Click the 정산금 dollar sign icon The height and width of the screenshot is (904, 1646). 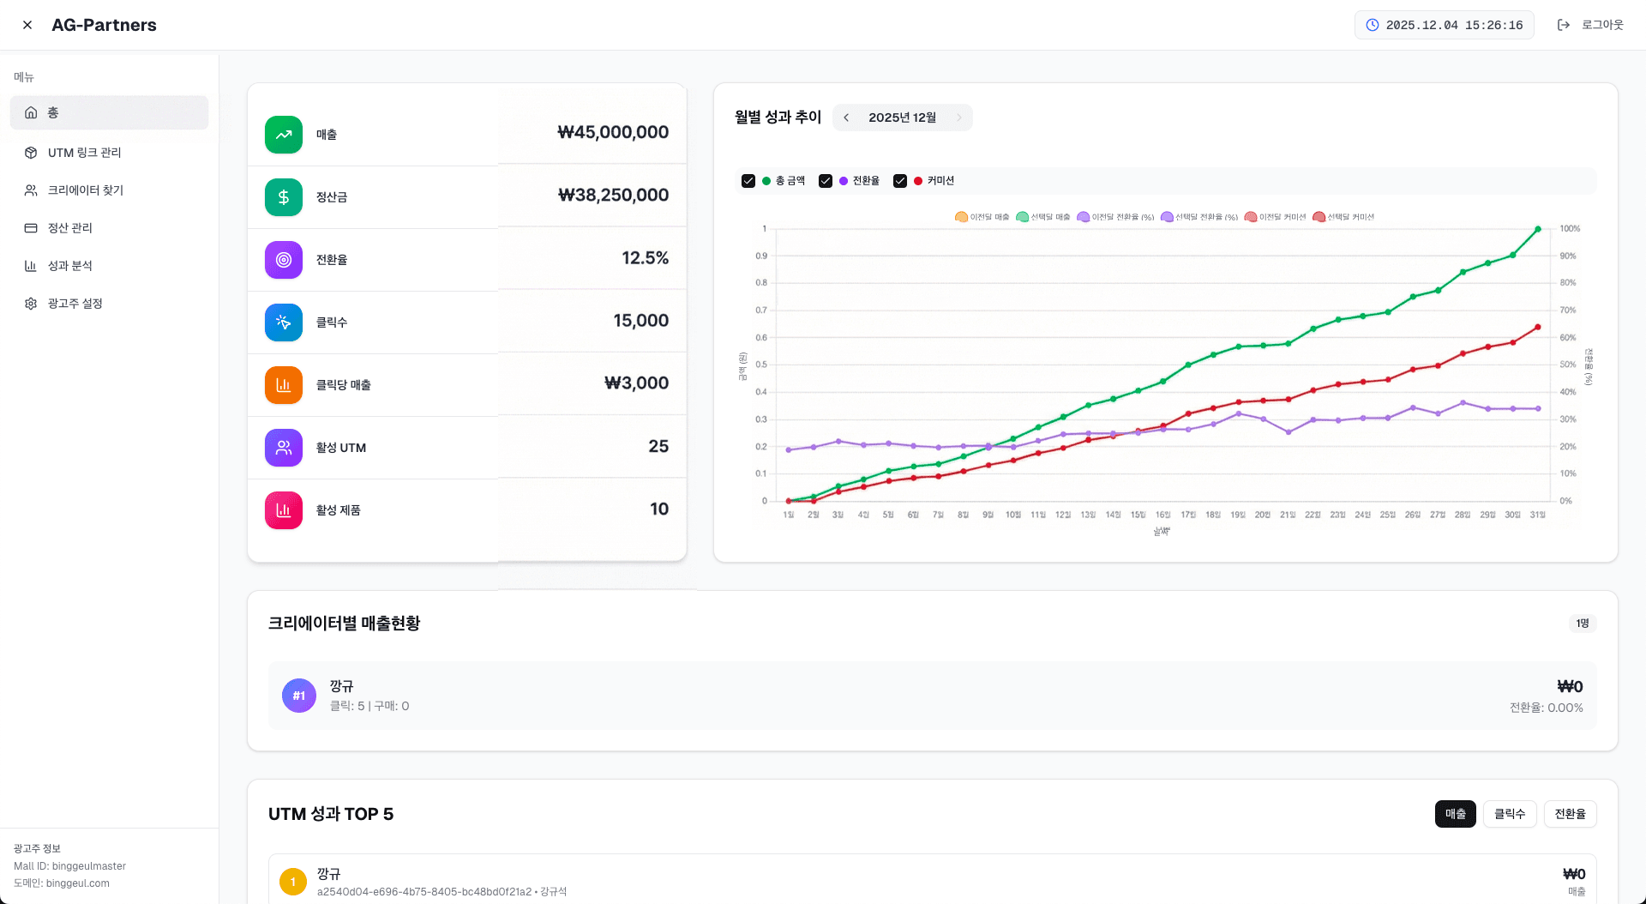tap(284, 197)
